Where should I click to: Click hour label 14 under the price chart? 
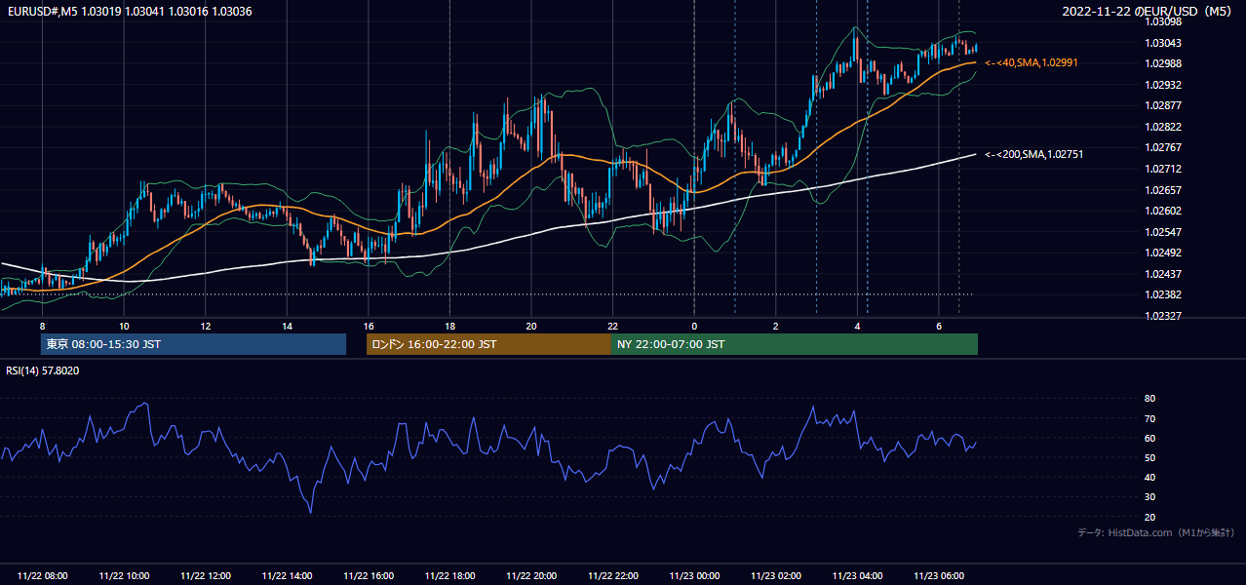tap(287, 326)
